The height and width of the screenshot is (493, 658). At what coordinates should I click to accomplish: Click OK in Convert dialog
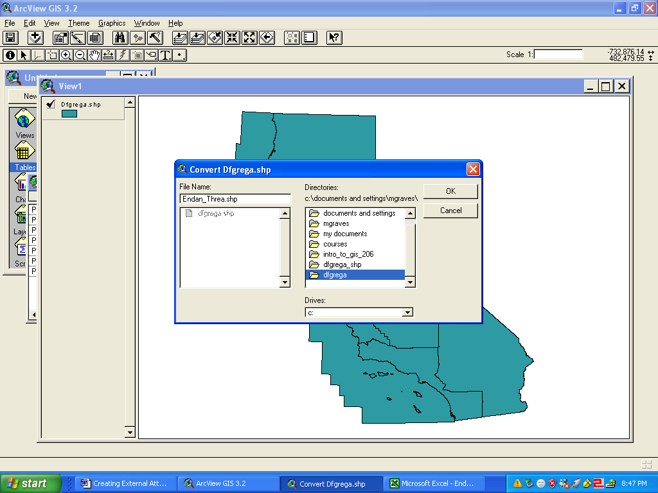[x=450, y=191]
